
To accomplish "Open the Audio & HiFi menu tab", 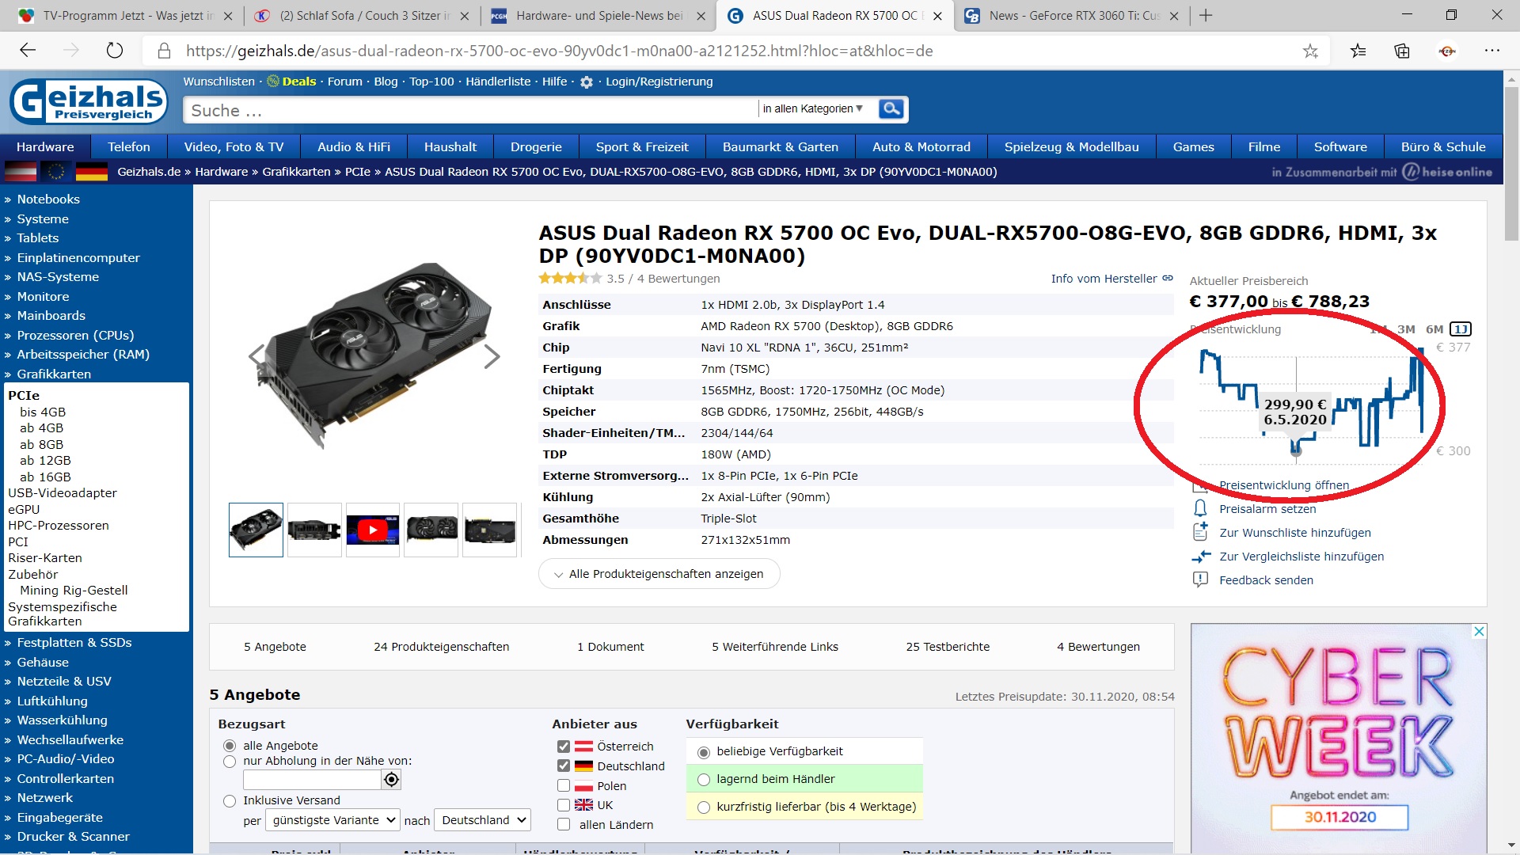I will pos(354,147).
